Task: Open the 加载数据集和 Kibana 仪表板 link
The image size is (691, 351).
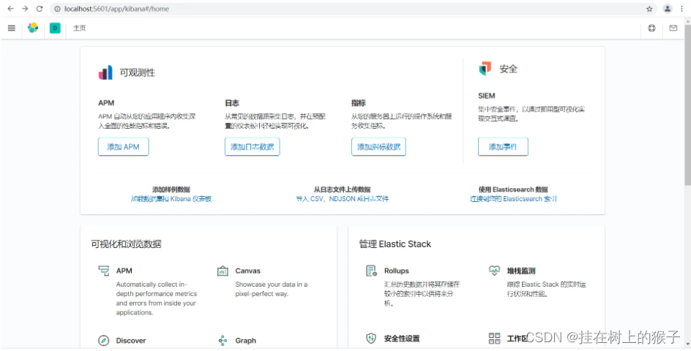Action: click(x=171, y=199)
